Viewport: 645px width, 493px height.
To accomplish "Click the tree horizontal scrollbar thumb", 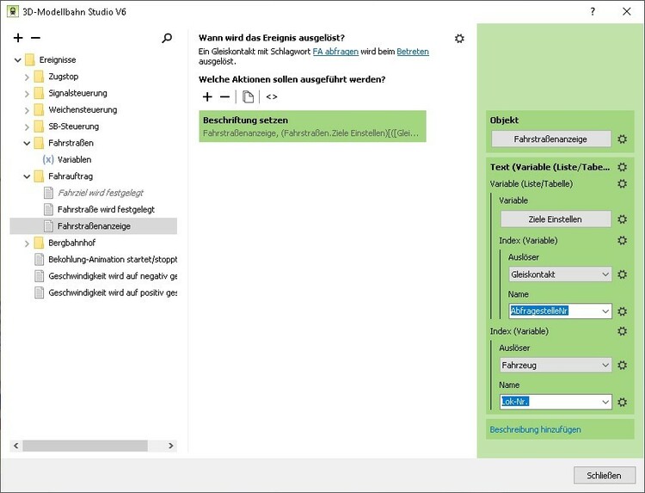I will pyautogui.click(x=85, y=446).
